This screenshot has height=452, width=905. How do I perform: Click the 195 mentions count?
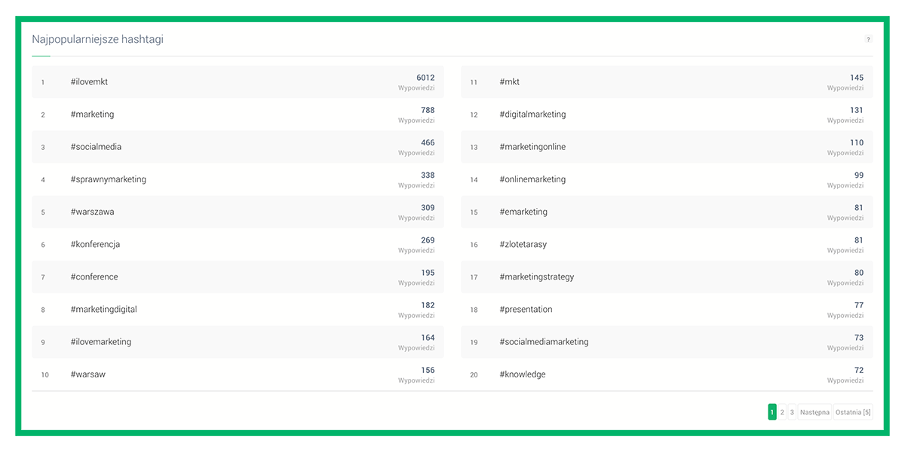[428, 273]
